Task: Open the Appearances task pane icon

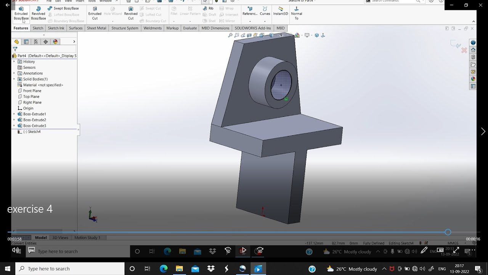Action: [x=473, y=79]
